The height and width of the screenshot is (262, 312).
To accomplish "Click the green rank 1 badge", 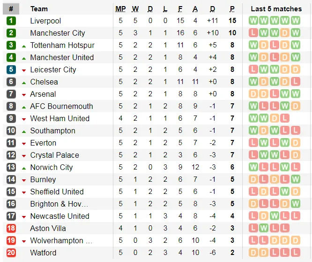I will pos(11,21).
